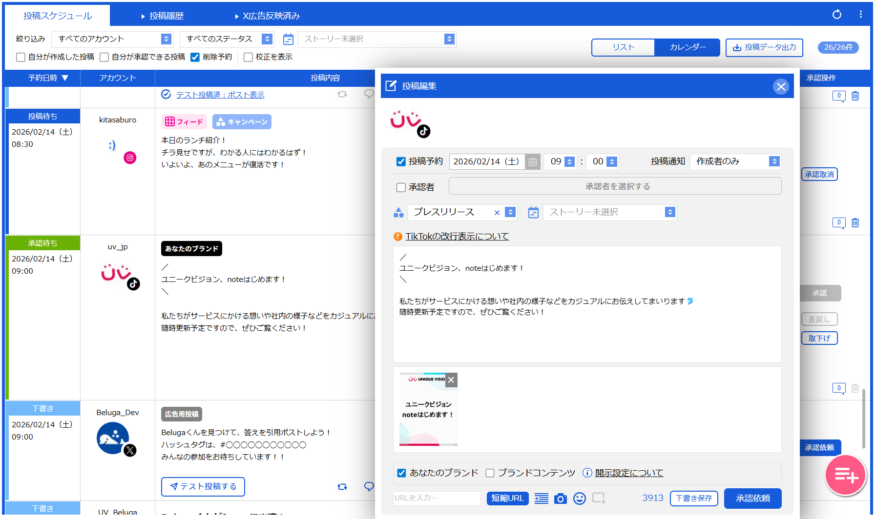Click the pink floating new post button

click(x=845, y=475)
